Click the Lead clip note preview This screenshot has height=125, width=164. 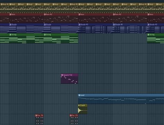pos(121,100)
